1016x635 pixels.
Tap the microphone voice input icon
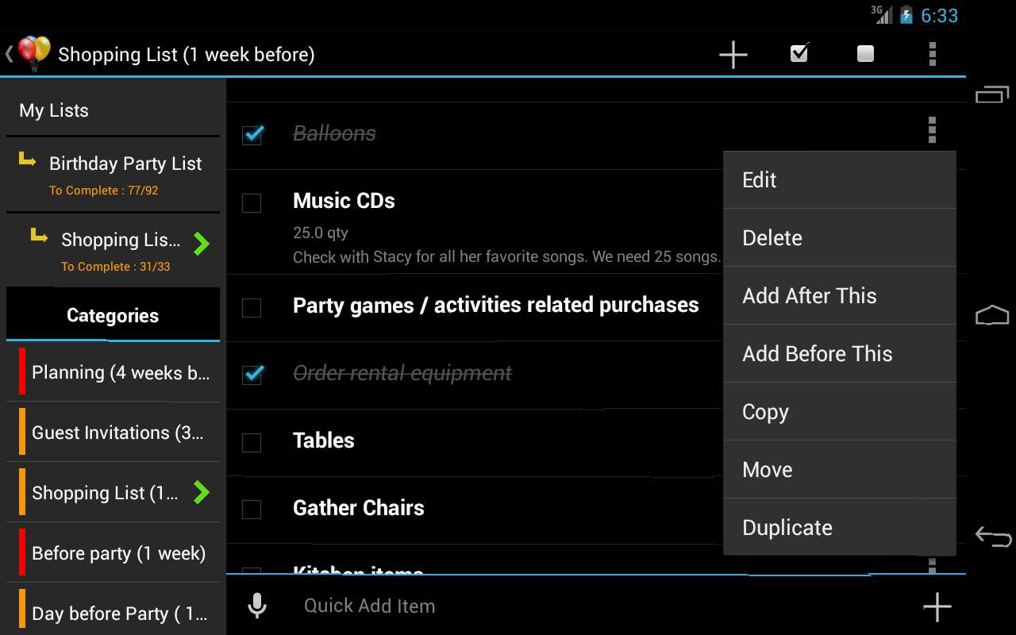(256, 606)
